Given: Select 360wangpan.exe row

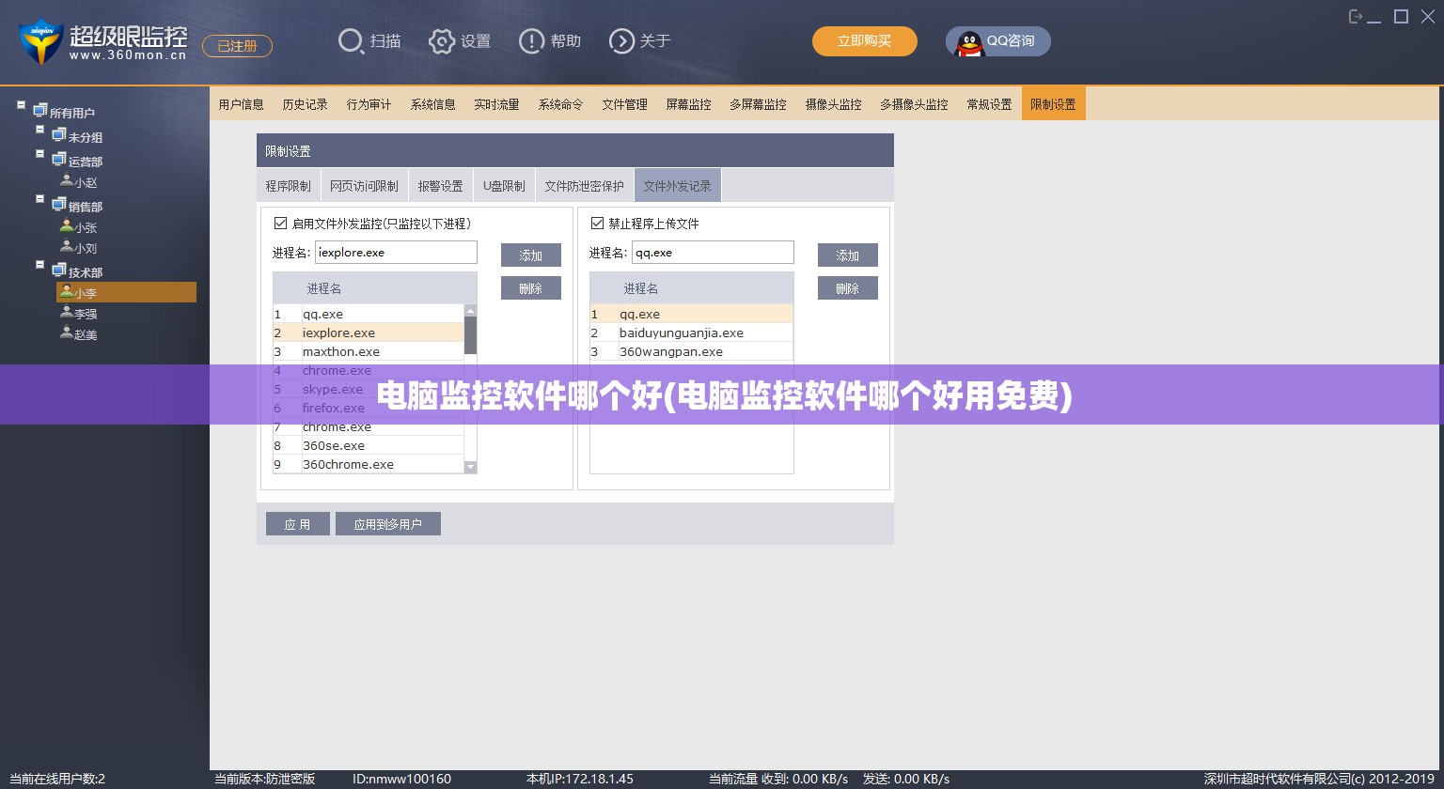Looking at the screenshot, I should coord(692,351).
